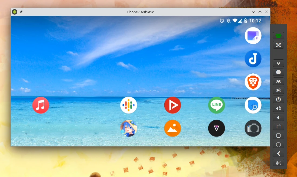Click the green icon atop the side panel
Image resolution: width=297 pixels, height=177 pixels.
point(278,36)
